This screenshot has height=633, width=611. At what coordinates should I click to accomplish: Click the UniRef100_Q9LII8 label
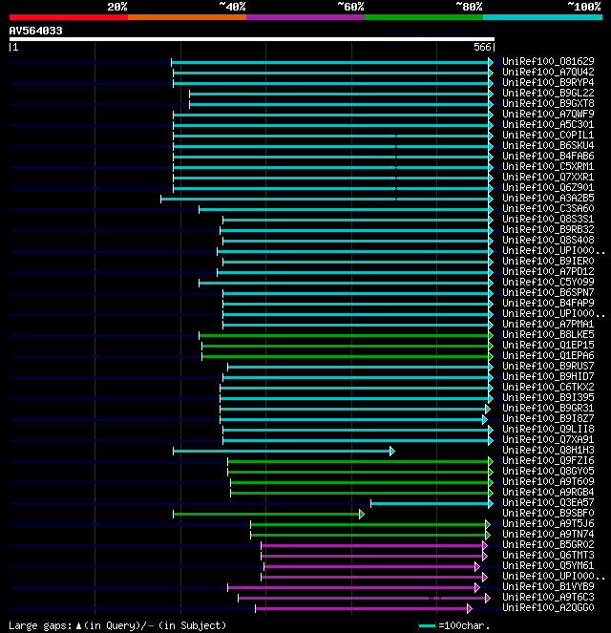548,429
